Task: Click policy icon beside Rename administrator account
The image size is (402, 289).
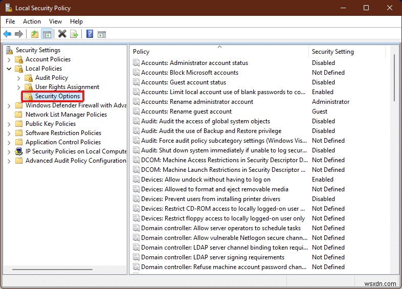Action: coord(136,102)
